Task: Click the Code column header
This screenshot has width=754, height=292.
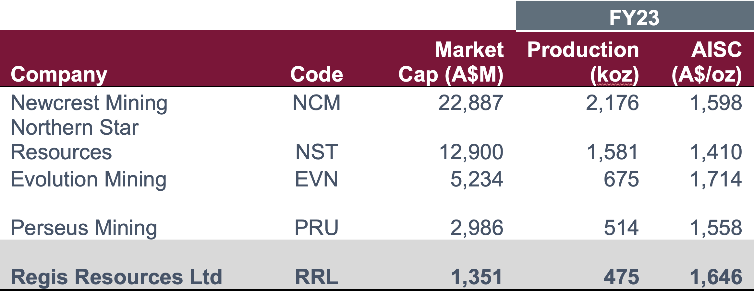Action: click(x=317, y=74)
